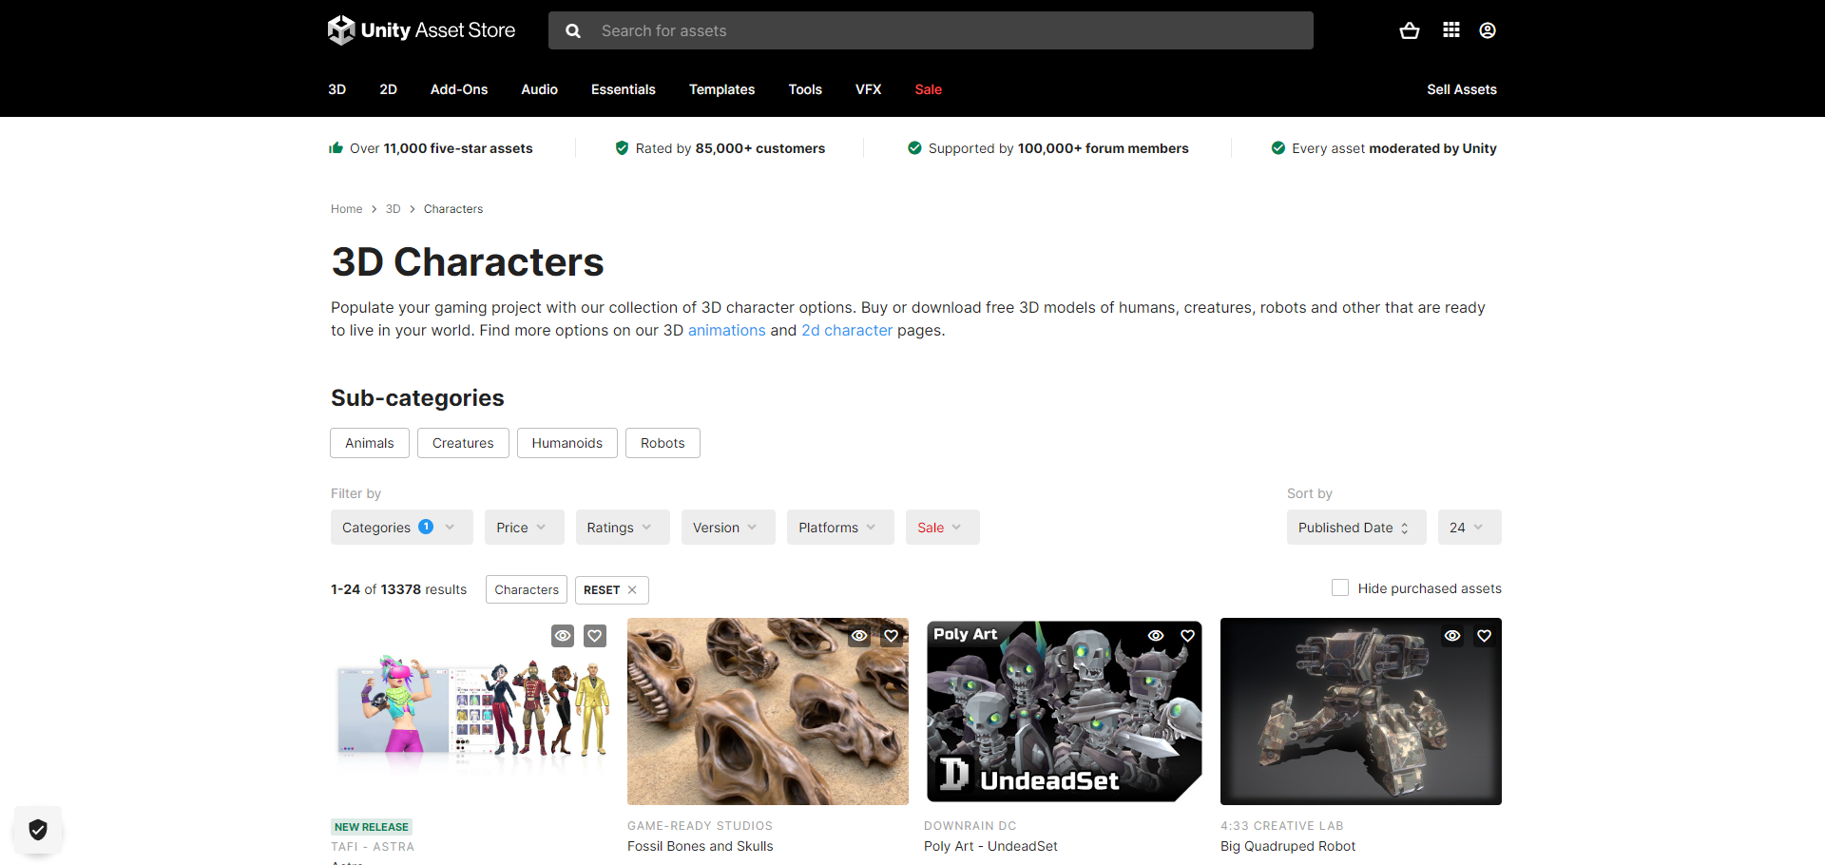Open the 3D menu
Viewport: 1825px width, 865px height.
337,89
